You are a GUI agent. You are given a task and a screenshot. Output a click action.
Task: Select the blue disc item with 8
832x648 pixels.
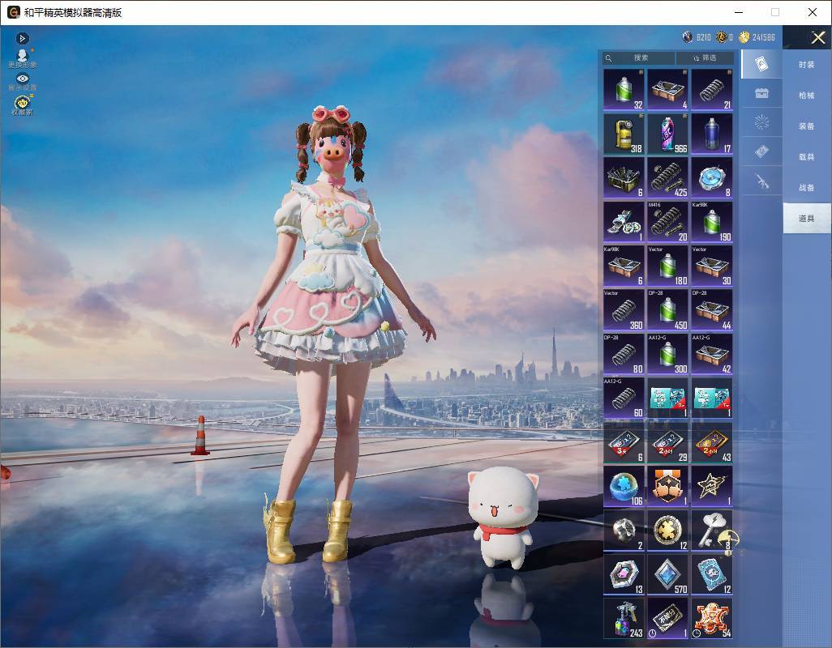(712, 177)
